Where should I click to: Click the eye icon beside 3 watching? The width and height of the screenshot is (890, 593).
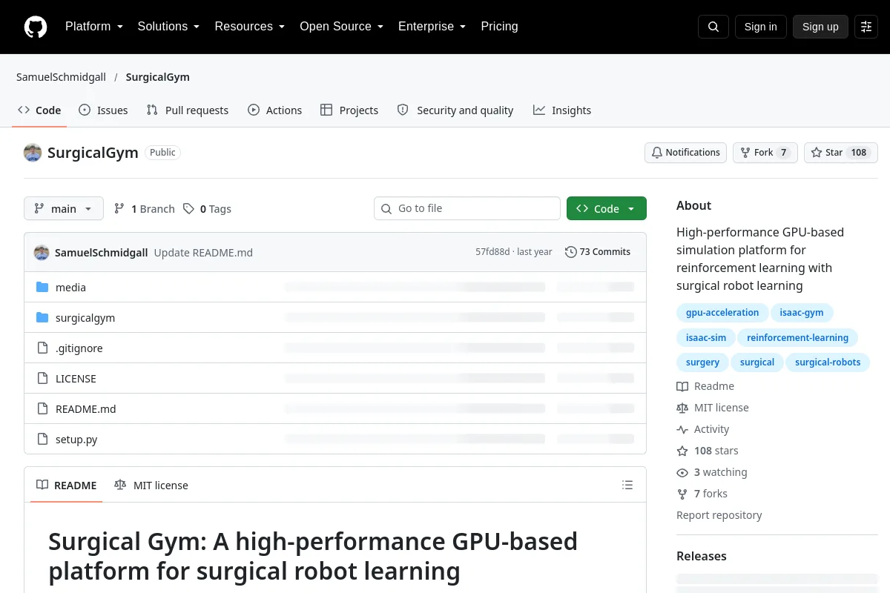682,472
